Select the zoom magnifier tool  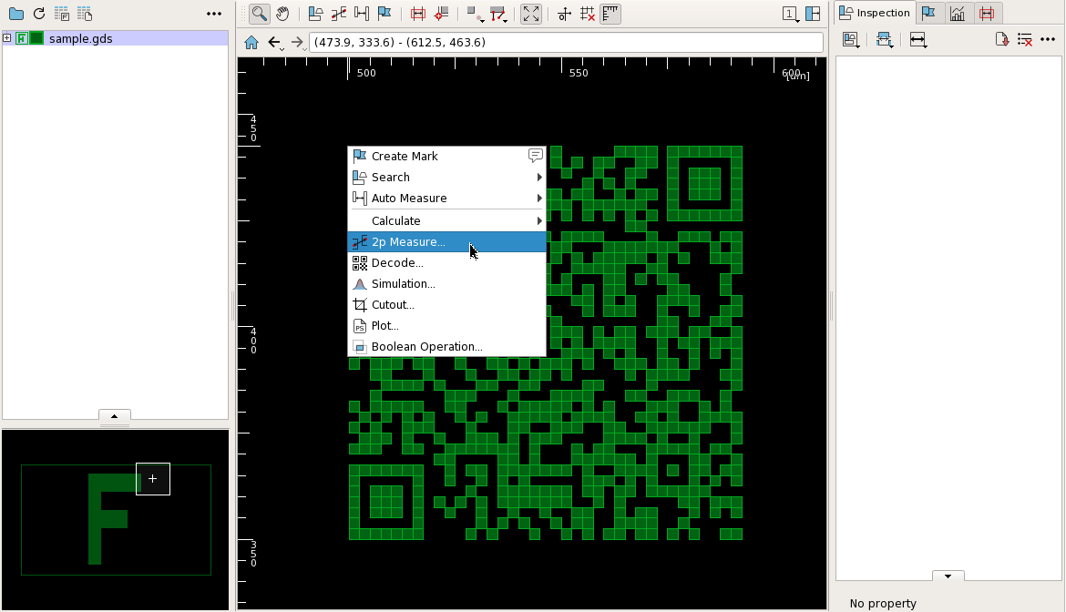point(259,14)
